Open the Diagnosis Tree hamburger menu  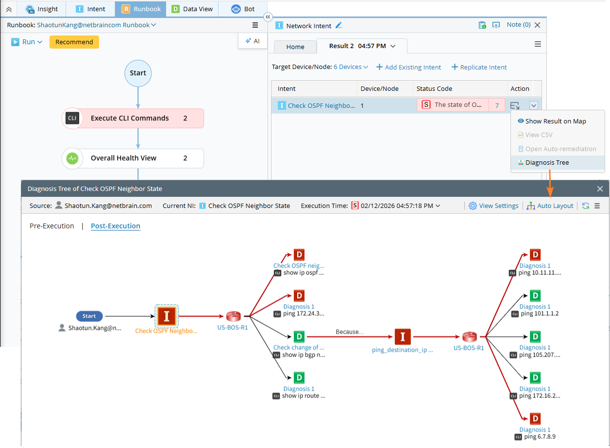tap(597, 206)
